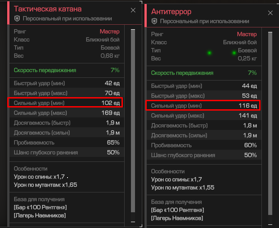Click Скорость передвижения row in katana panel
This screenshot has height=228, width=279.
pyautogui.click(x=66, y=70)
